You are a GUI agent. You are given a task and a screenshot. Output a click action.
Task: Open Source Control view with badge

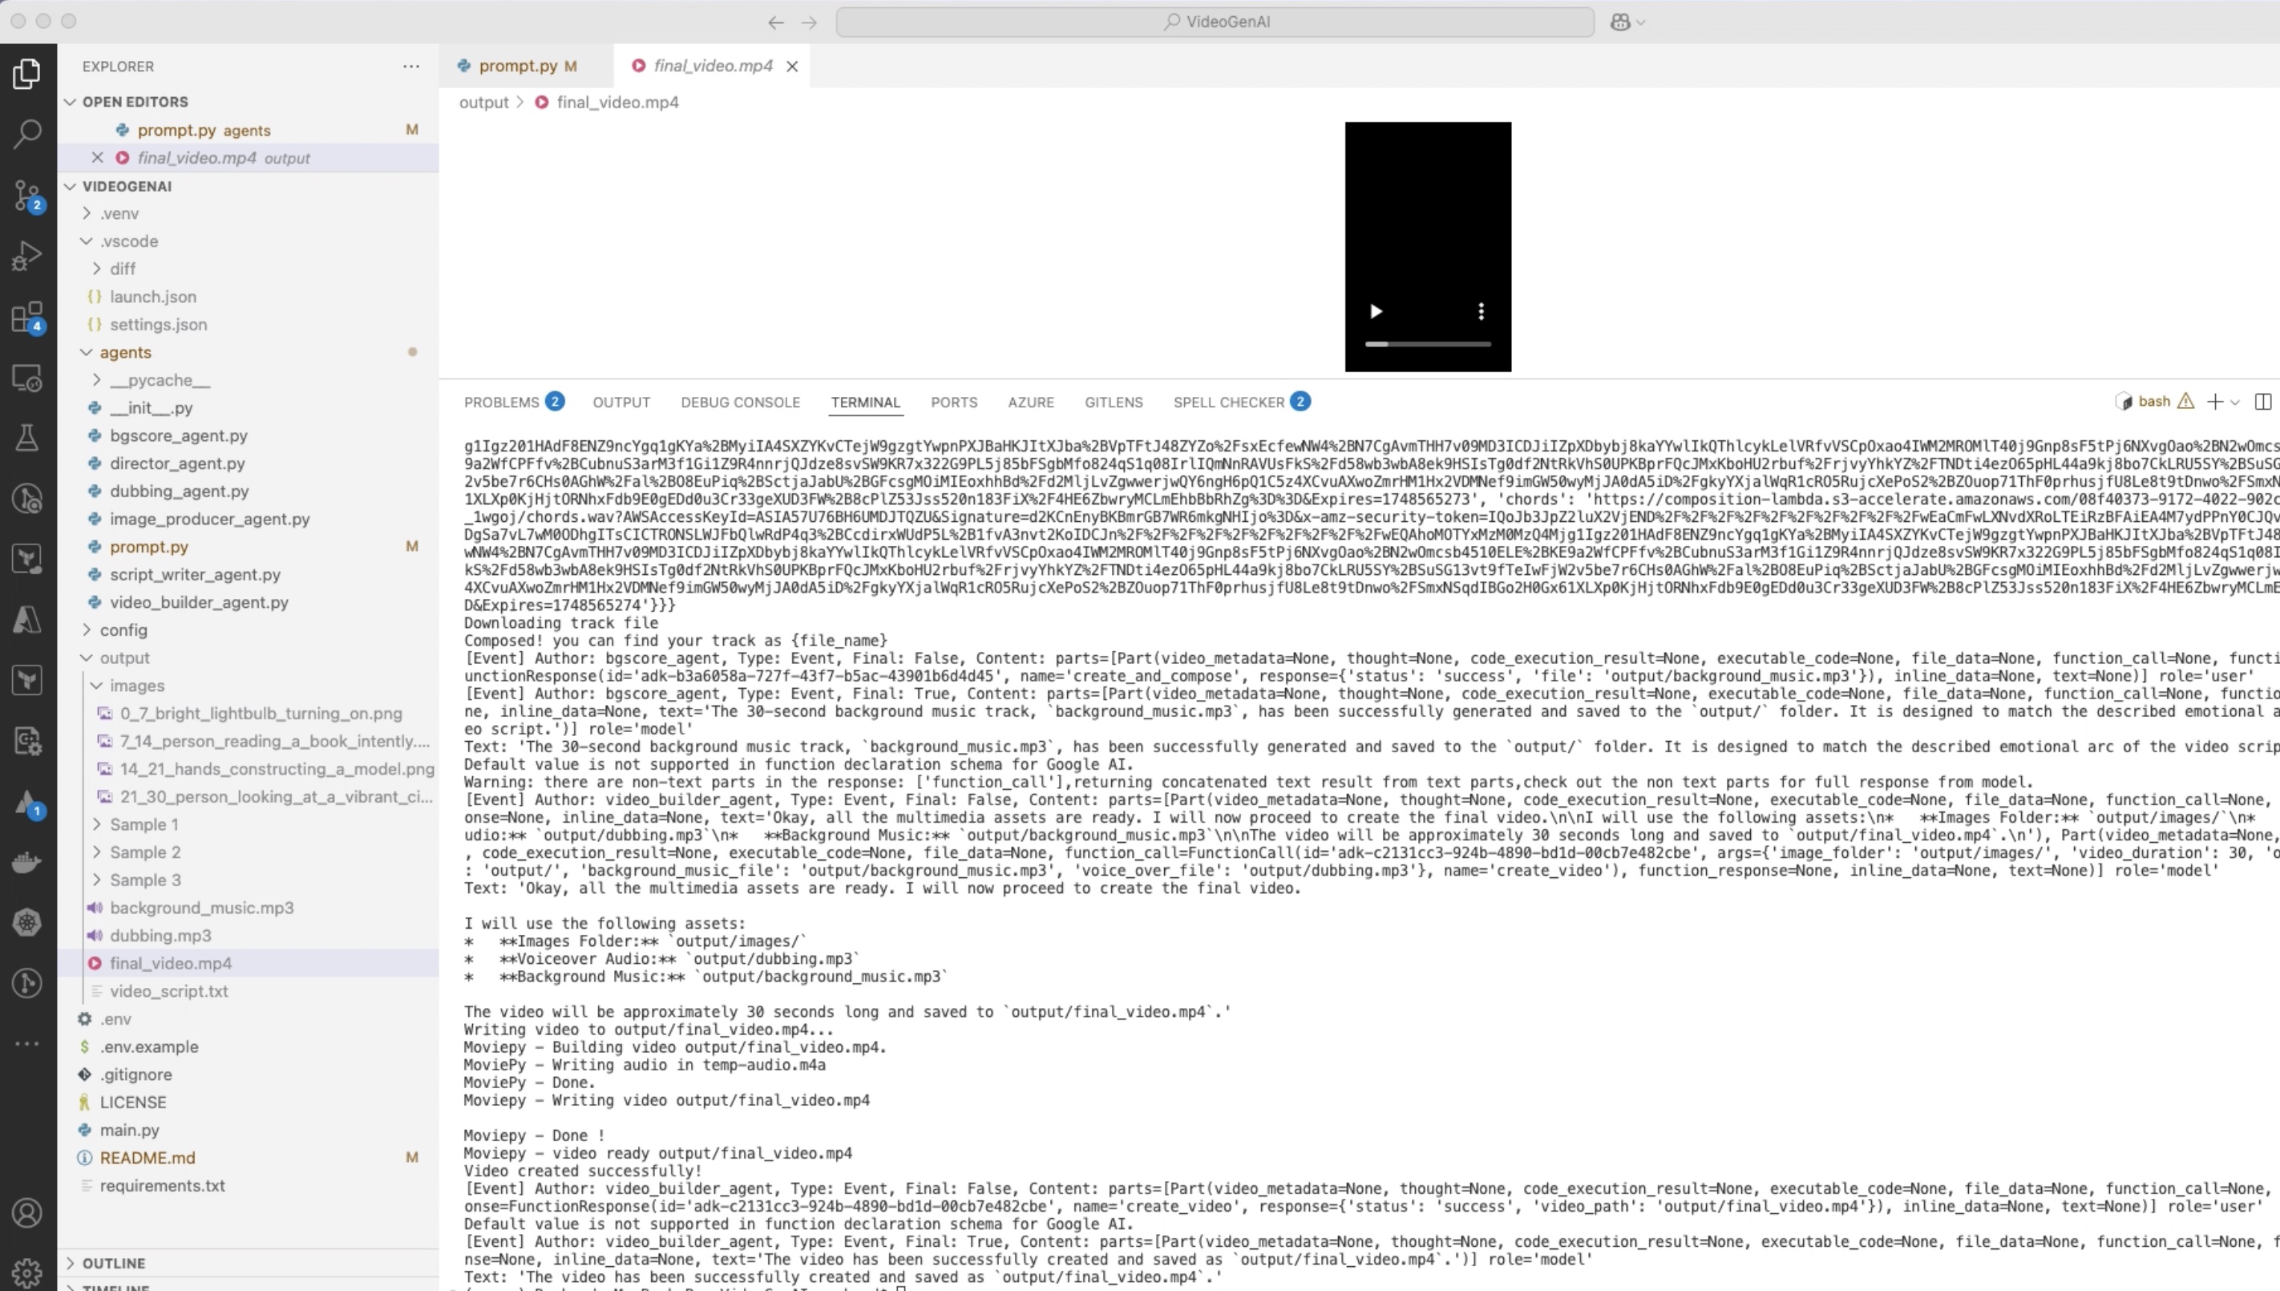[x=26, y=195]
